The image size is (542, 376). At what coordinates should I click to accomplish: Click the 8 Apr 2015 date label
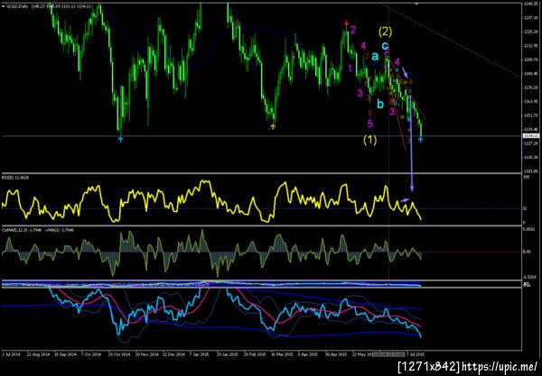[308, 354]
